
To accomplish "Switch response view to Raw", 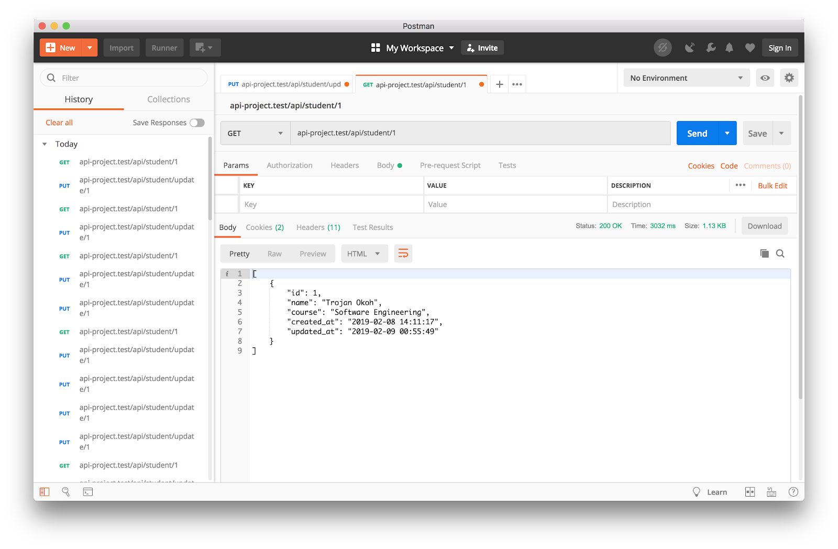I will point(274,254).
